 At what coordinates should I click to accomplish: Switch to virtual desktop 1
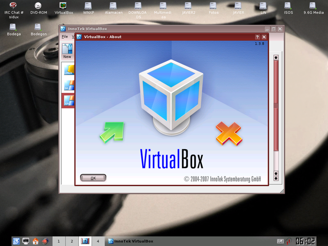[59, 241]
